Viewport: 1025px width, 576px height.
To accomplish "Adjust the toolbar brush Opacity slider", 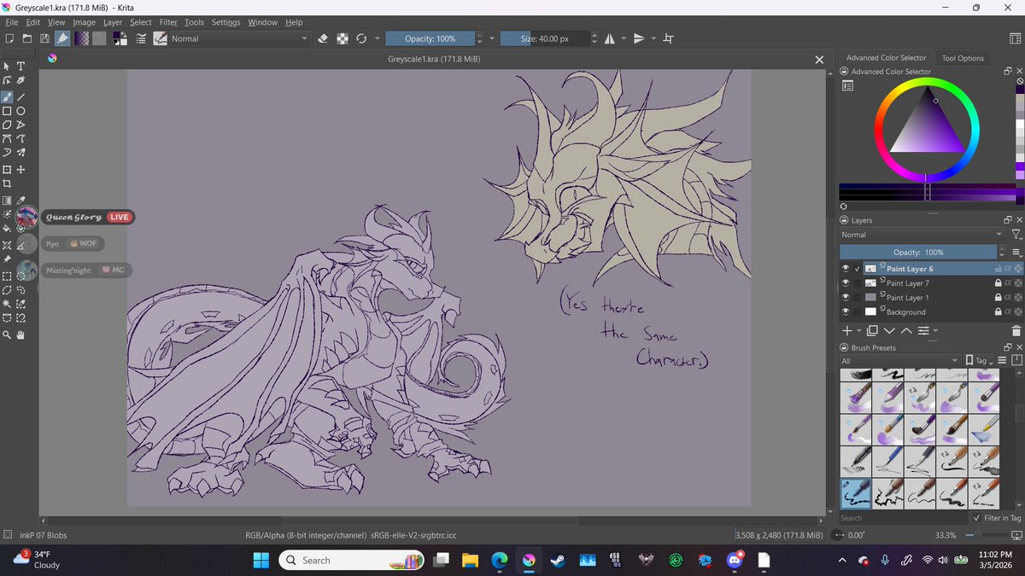I will click(430, 38).
